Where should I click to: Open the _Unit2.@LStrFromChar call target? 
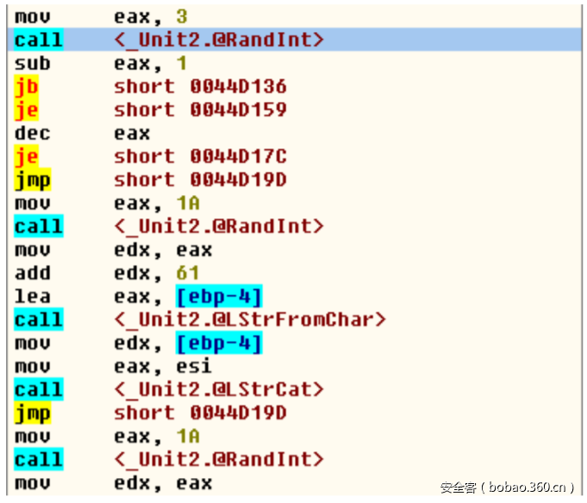click(250, 319)
